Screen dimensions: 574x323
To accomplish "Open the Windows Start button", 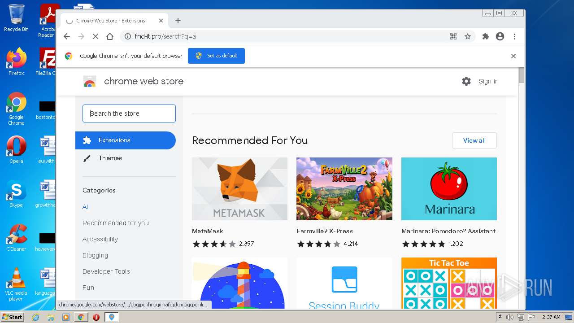I will [x=13, y=317].
